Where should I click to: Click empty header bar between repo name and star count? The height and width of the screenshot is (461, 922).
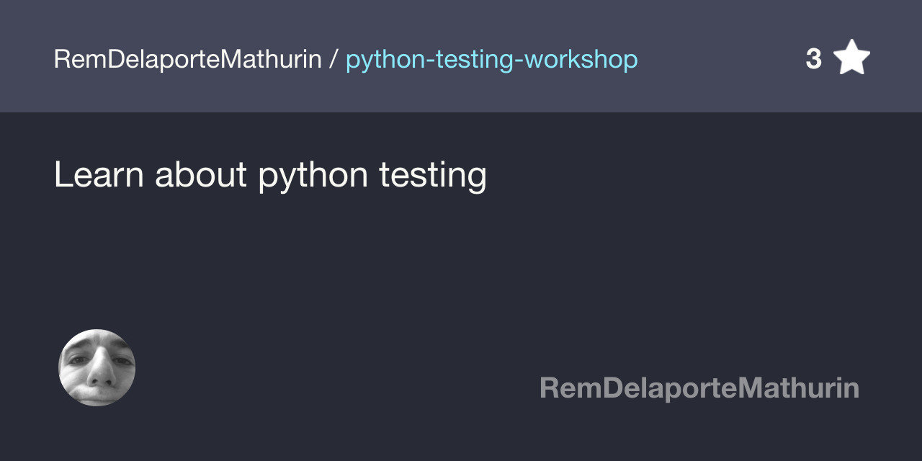[x=720, y=58]
